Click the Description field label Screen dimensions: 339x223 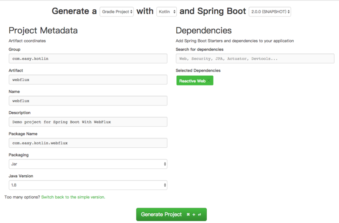click(x=19, y=113)
